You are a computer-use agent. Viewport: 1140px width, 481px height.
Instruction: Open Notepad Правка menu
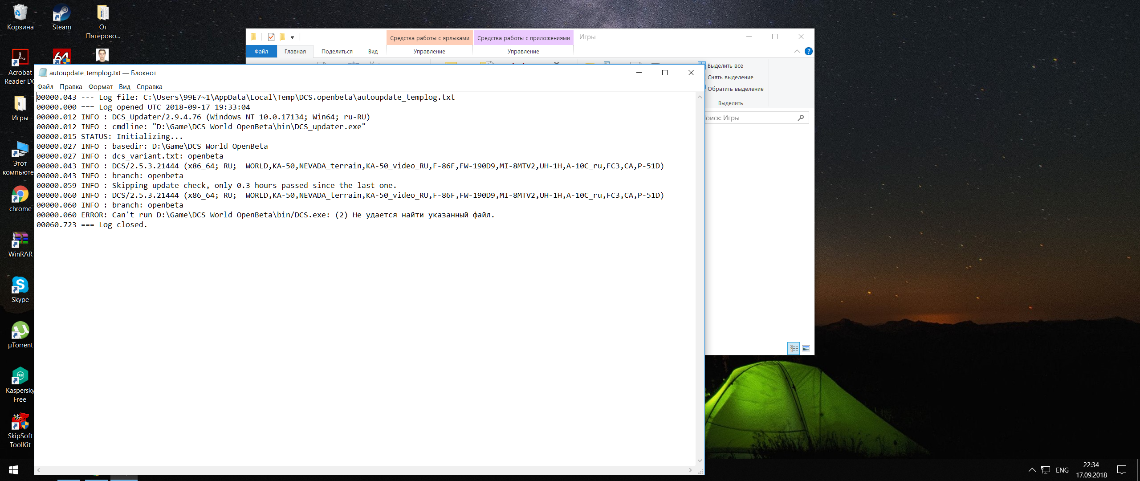click(x=71, y=87)
